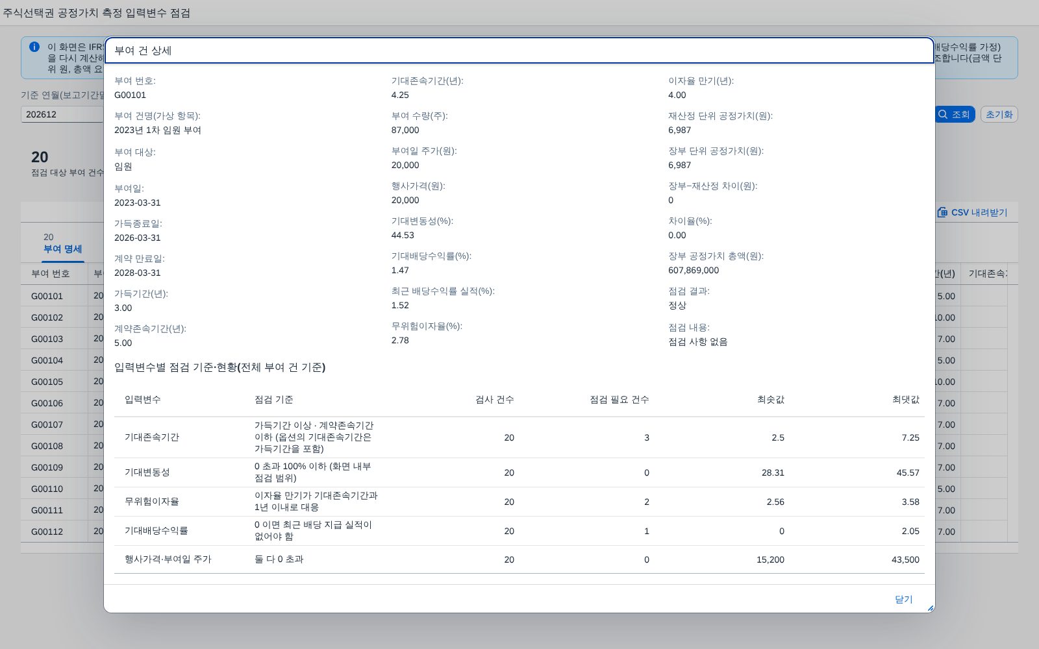Click the 기준 연월 input showing 202612
1039x649 pixels.
62,114
